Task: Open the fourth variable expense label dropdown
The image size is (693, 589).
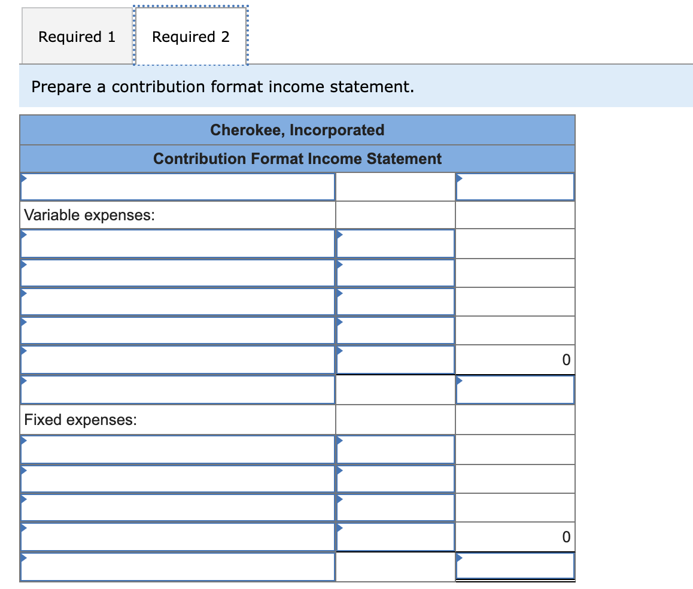Action: point(178,330)
